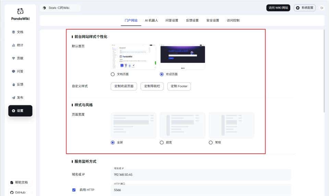Switch to the 门户网站 tab
This screenshot has width=329, height=196.
pyautogui.click(x=131, y=20)
